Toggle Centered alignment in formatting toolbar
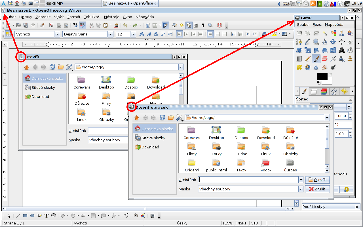 187,34
